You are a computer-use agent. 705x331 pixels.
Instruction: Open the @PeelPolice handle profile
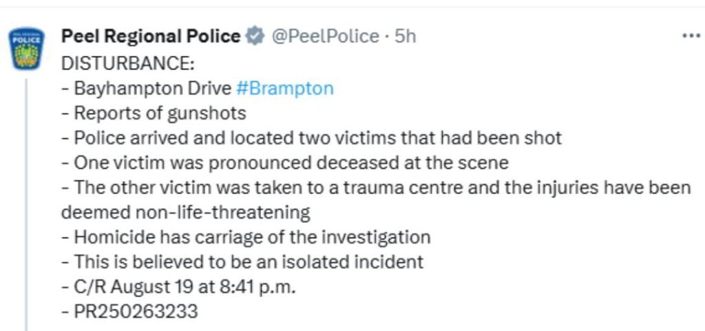pyautogui.click(x=324, y=36)
